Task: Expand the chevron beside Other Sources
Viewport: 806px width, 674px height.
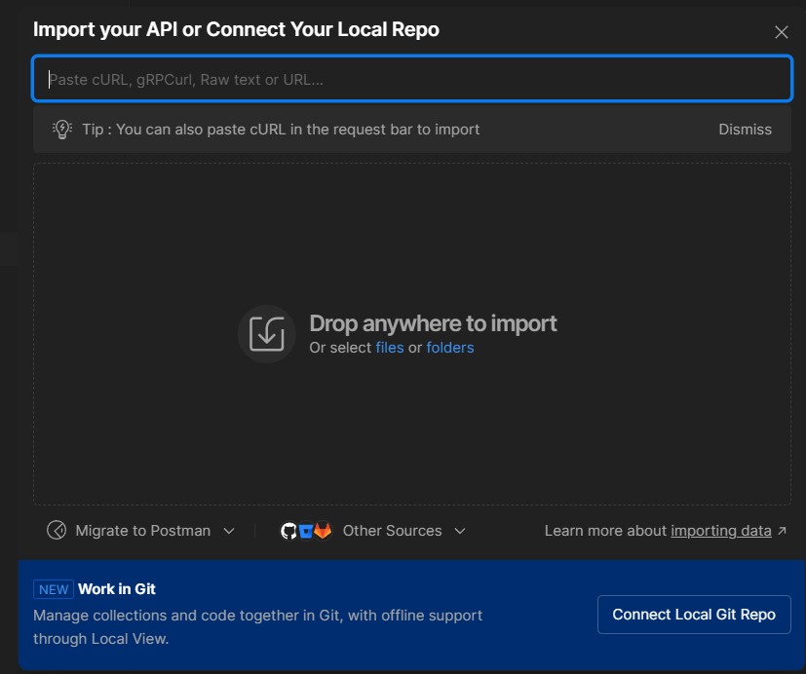Action: pos(460,531)
